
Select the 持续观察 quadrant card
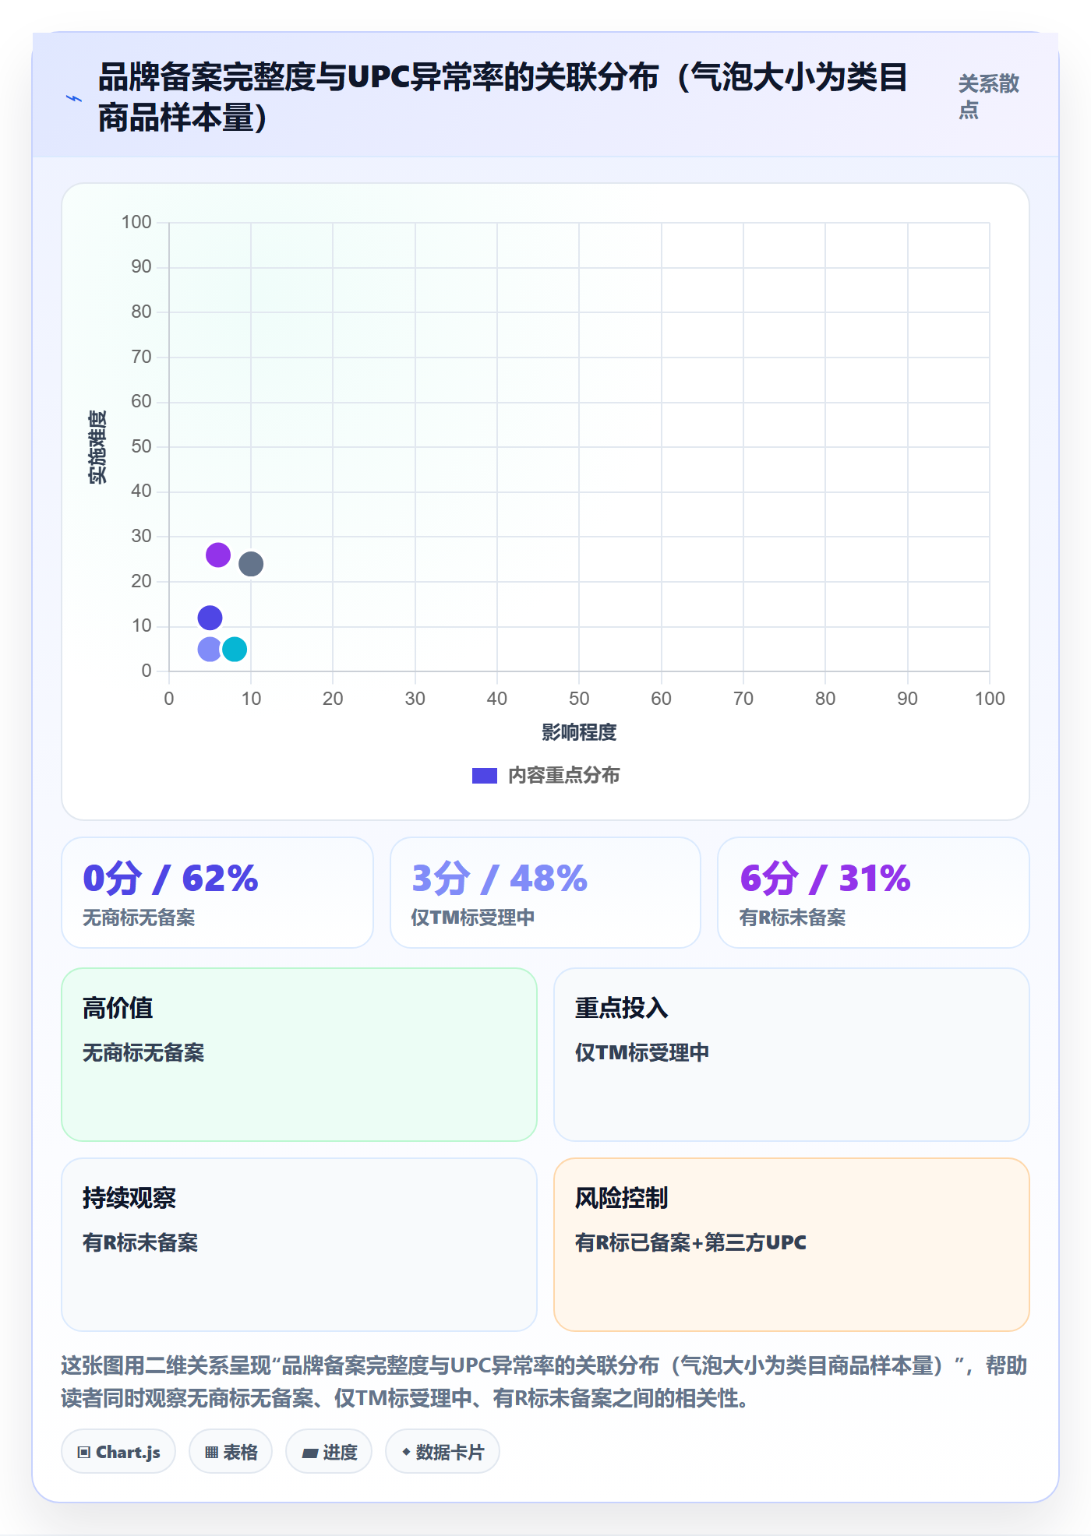pos(299,1245)
